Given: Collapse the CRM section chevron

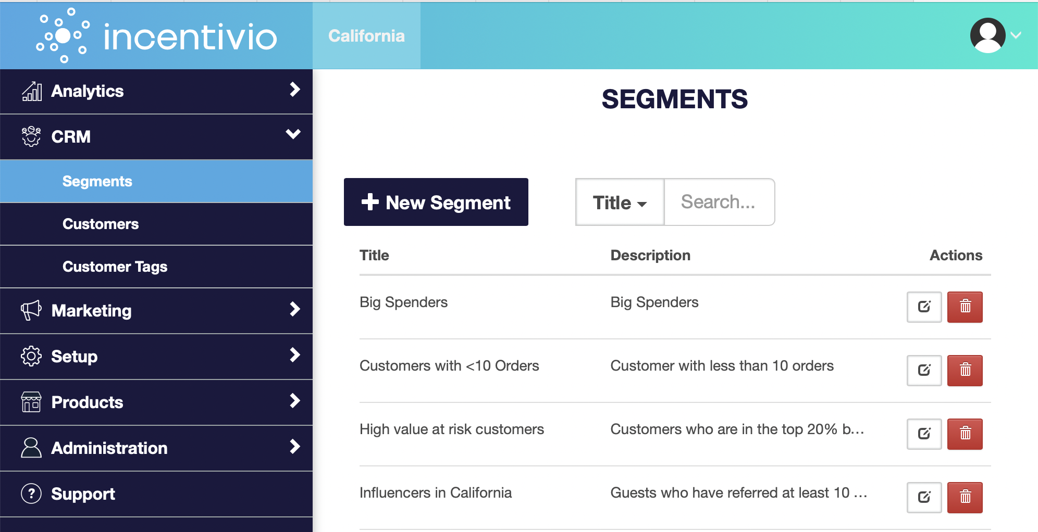Looking at the screenshot, I should click(x=293, y=135).
